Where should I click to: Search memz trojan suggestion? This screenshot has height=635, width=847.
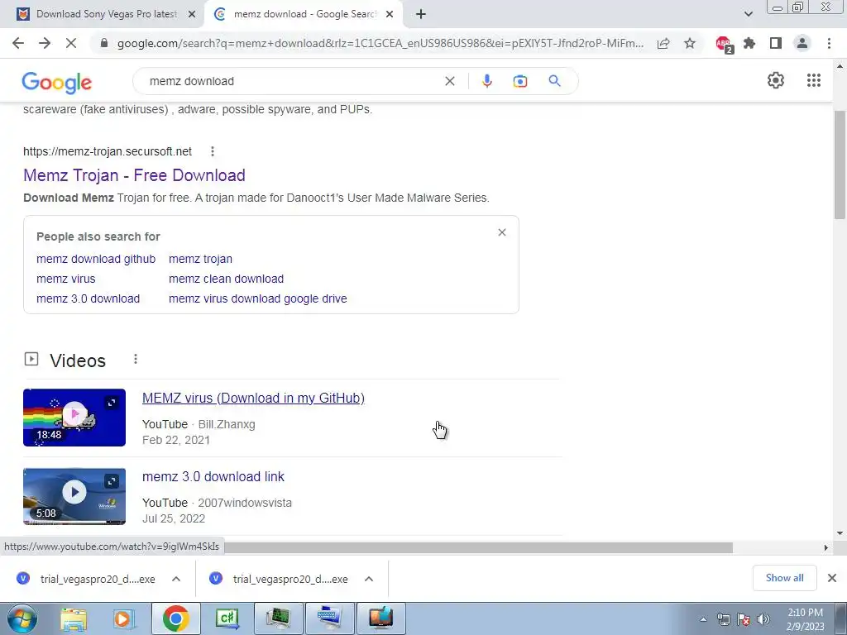point(200,259)
